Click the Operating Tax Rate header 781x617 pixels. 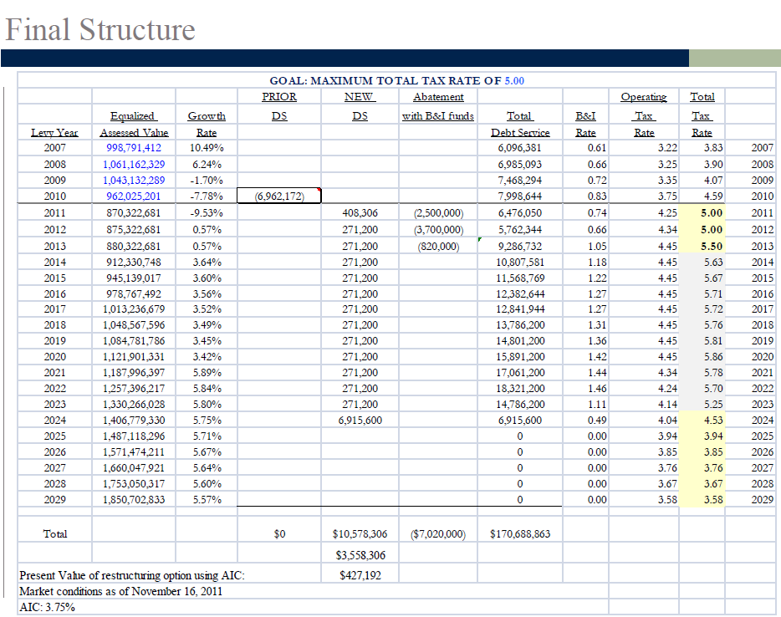[x=644, y=115]
